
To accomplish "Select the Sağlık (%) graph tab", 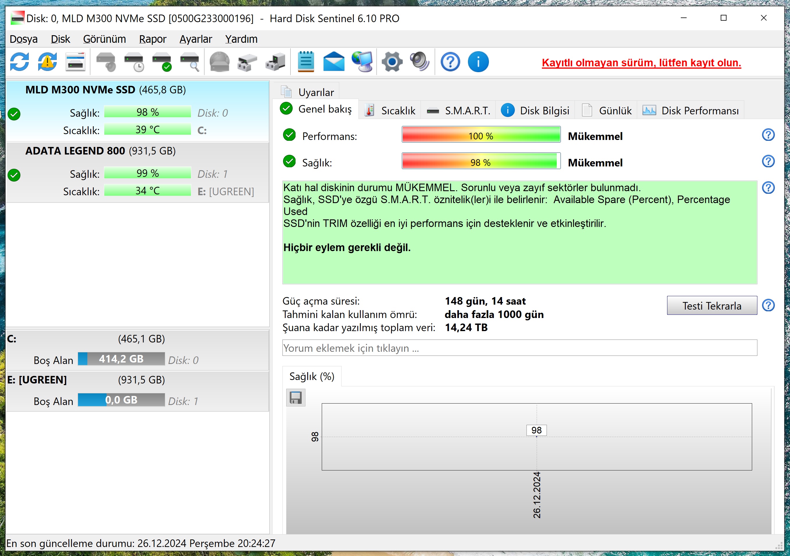I will click(312, 376).
